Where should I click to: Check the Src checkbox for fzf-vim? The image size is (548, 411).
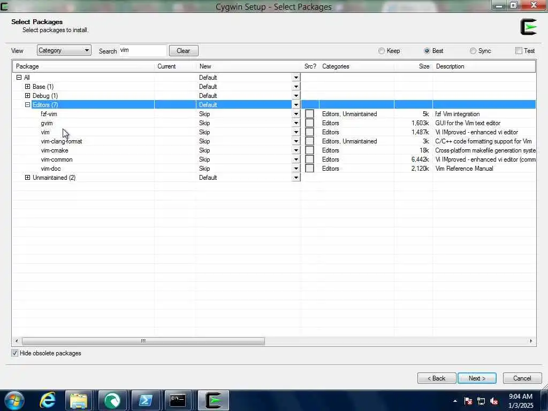(x=309, y=114)
